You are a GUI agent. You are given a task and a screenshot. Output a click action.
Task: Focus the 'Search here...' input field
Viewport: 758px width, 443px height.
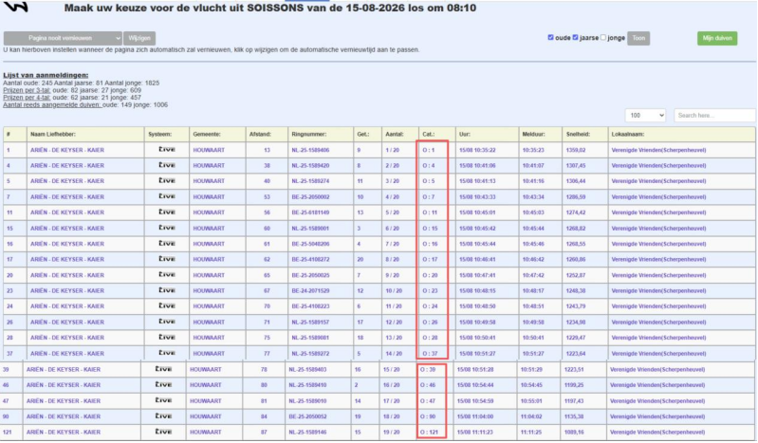coord(714,115)
